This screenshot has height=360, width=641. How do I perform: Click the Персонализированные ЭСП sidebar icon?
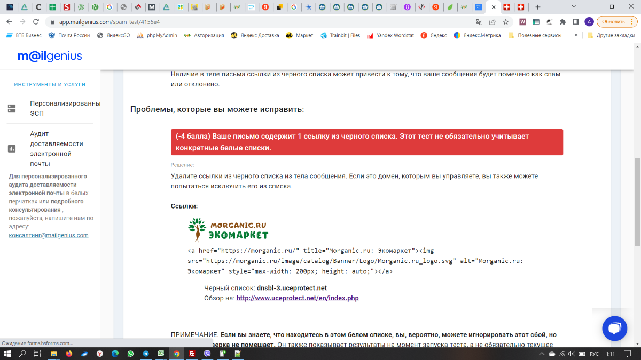12,108
